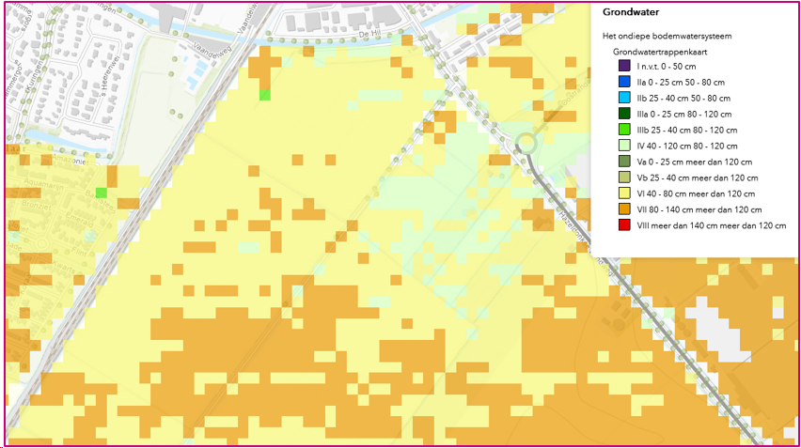Select legend label 'Vb 25 - 40 cm meer dan 120 cm'

[698, 178]
